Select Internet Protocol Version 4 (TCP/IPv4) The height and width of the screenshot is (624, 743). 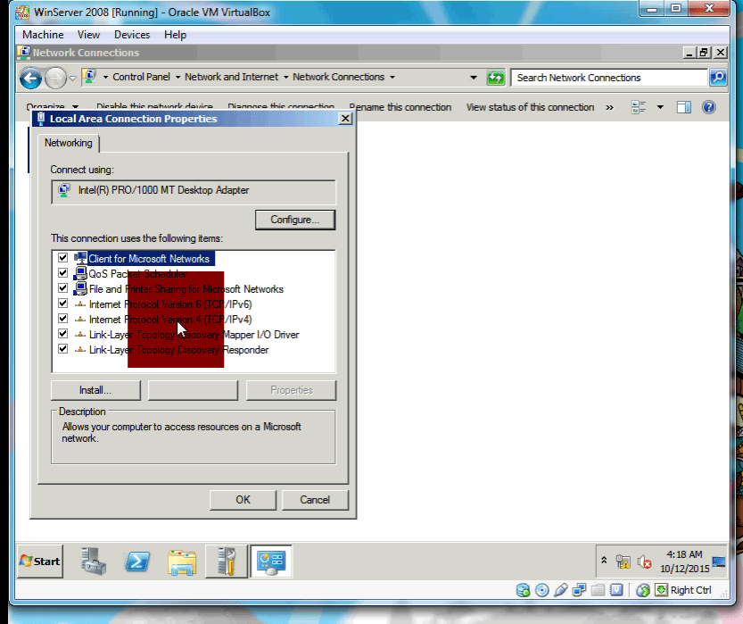click(170, 319)
